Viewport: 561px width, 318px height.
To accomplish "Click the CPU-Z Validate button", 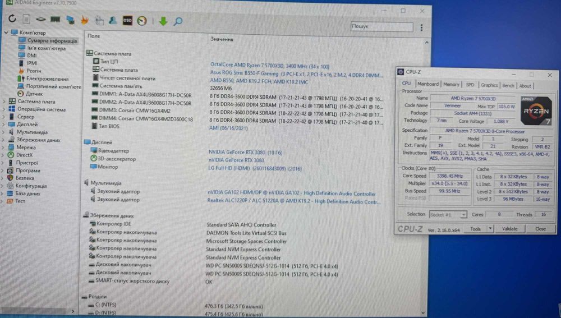I will point(509,229).
